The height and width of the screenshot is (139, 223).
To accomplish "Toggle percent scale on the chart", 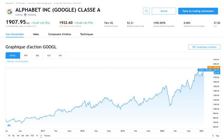I will (x=213, y=136).
